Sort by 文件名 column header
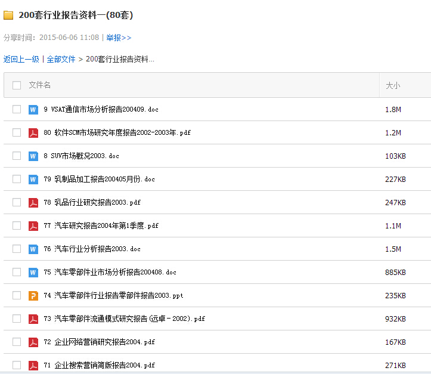The width and height of the screenshot is (431, 374). [39, 85]
